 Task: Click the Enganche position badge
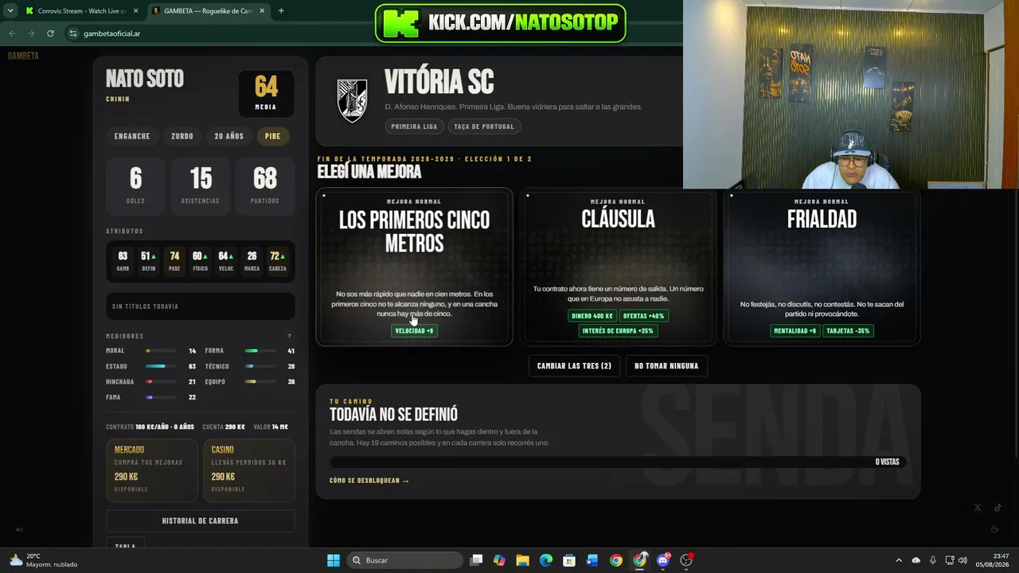pyautogui.click(x=132, y=136)
